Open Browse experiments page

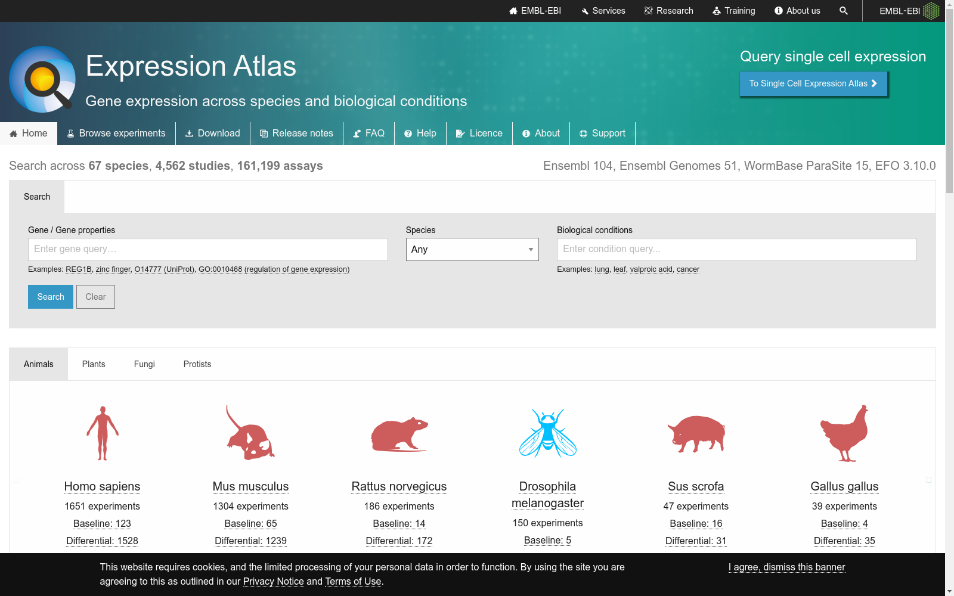pos(116,134)
